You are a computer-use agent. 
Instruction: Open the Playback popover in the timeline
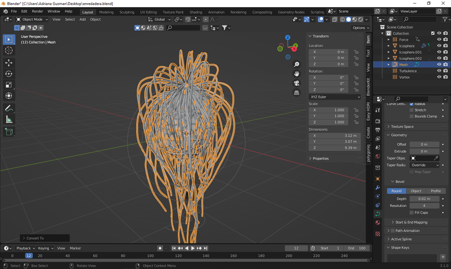coord(25,248)
